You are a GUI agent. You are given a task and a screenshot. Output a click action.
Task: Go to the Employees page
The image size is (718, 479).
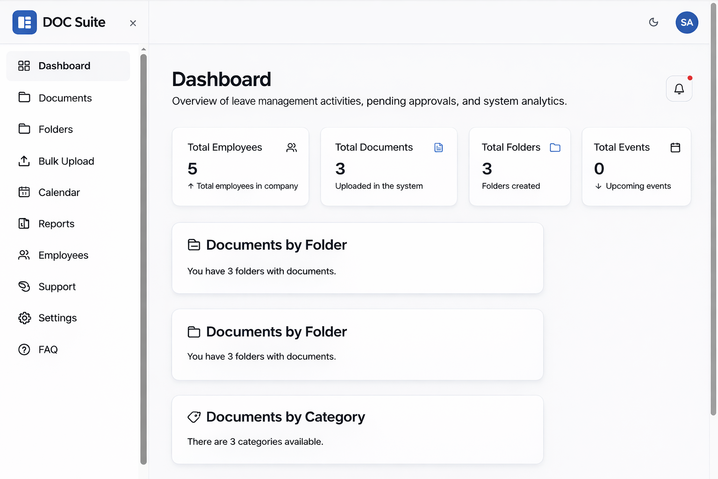pyautogui.click(x=63, y=255)
